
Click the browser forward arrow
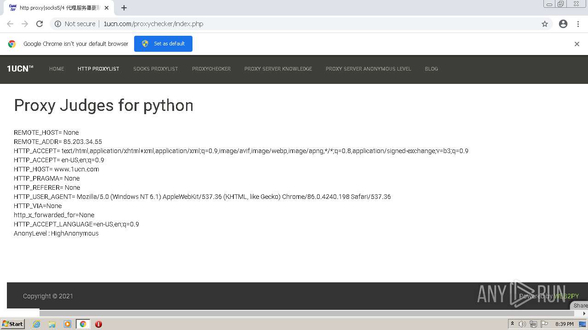click(25, 24)
